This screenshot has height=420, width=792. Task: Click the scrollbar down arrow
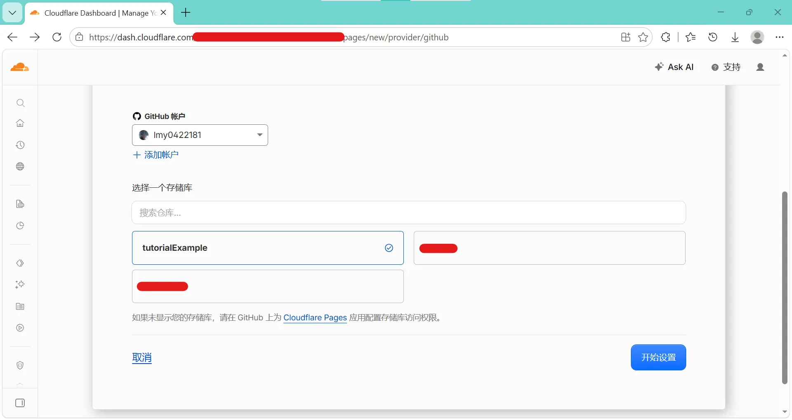tap(785, 412)
